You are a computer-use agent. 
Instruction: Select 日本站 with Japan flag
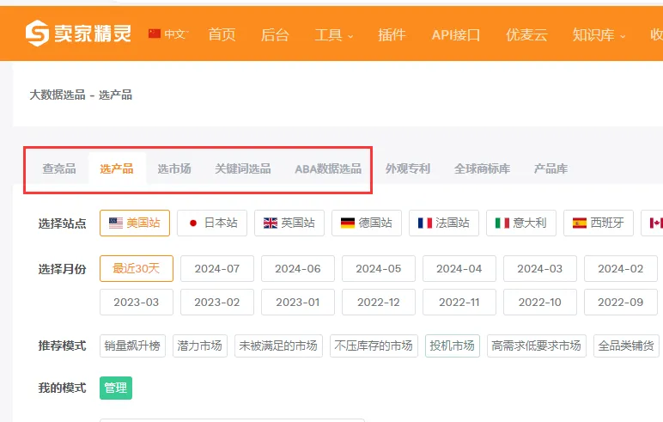pos(212,223)
